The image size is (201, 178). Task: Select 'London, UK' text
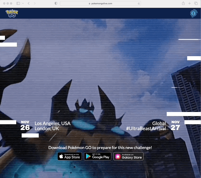tap(47, 128)
